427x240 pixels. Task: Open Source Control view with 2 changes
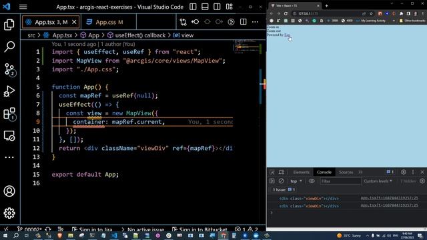(x=9, y=69)
